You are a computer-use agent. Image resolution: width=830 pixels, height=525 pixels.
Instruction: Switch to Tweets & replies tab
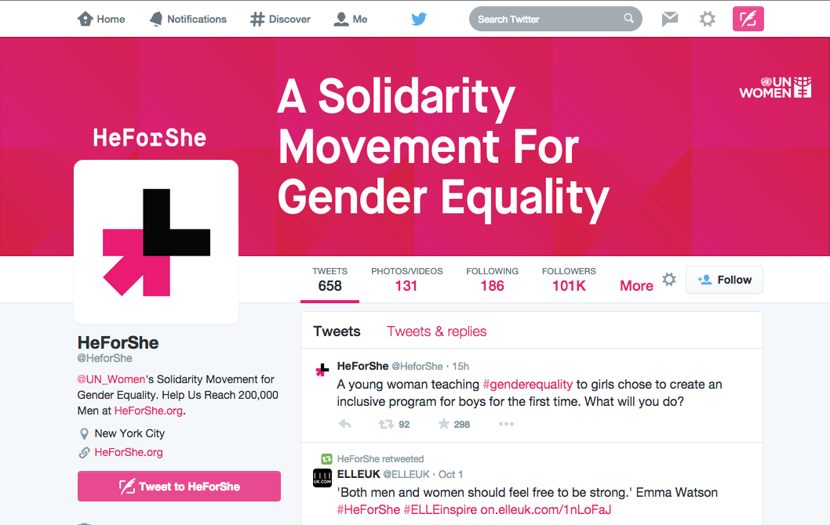point(436,331)
